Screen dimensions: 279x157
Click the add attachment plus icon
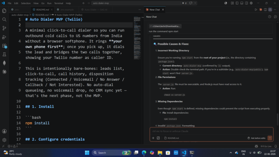[x=153, y=138]
